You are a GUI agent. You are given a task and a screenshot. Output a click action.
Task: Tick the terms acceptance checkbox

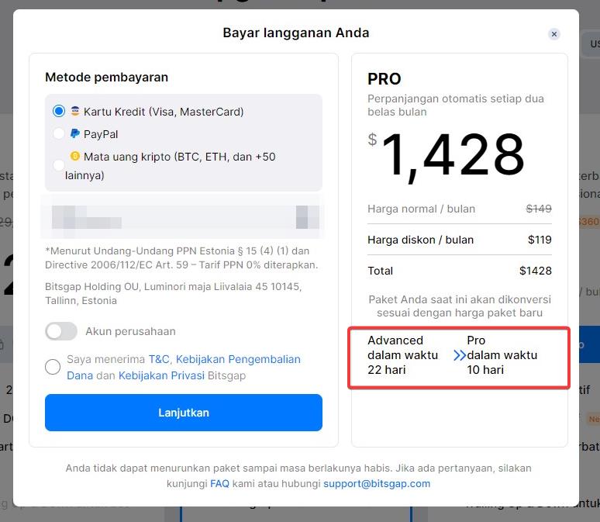(x=53, y=367)
